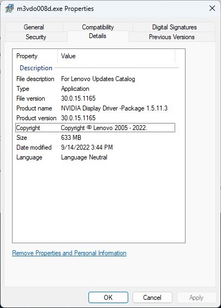The height and width of the screenshot is (308, 221).
Task: Switch to the General tab
Action: [34, 27]
